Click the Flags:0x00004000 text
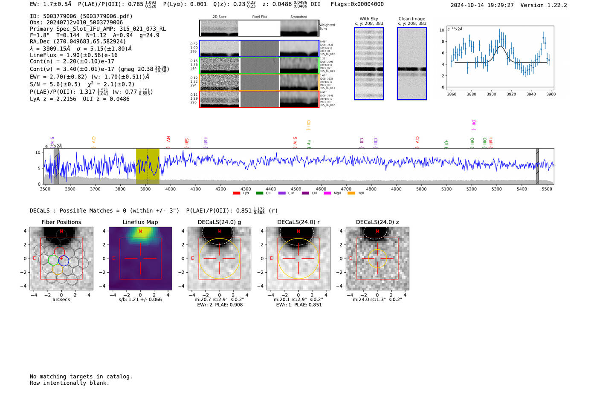 [357, 4]
